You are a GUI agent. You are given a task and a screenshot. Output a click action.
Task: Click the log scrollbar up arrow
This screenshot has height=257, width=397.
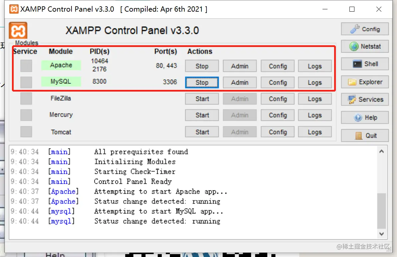[x=382, y=151]
